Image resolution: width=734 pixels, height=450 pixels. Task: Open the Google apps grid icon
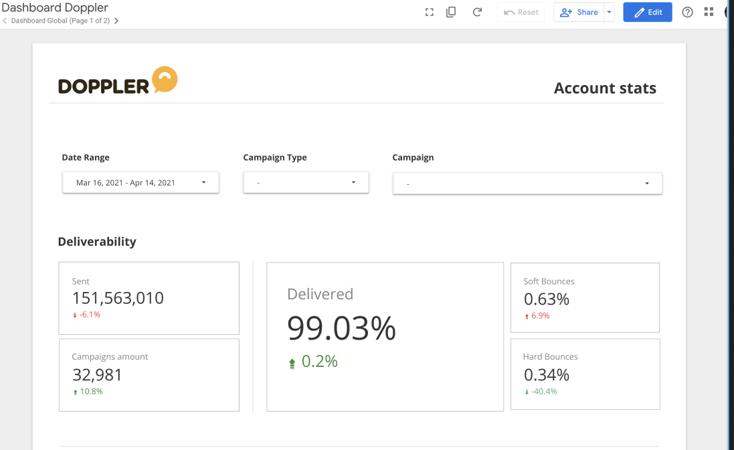point(709,12)
